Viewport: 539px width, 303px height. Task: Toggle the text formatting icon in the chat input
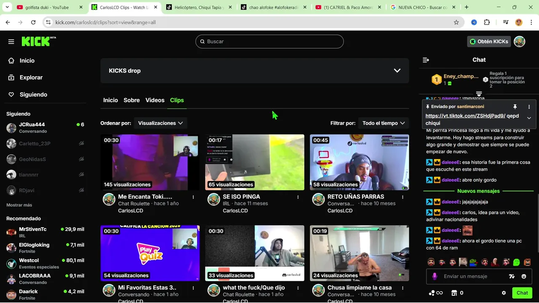[512, 276]
